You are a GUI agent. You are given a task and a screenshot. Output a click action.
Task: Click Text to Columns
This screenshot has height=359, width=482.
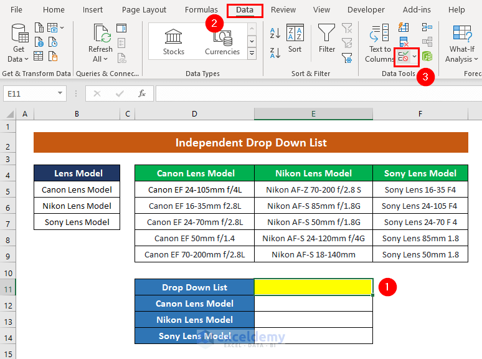380,43
